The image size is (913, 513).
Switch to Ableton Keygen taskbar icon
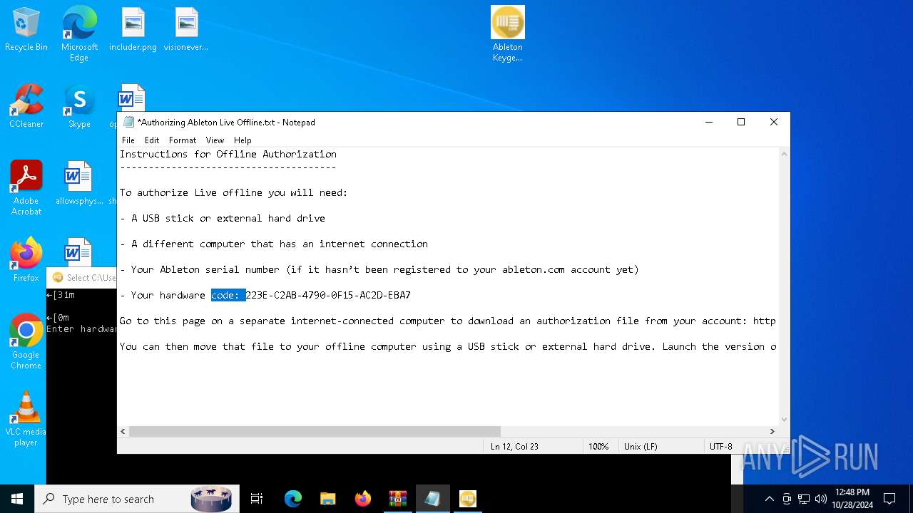(468, 499)
